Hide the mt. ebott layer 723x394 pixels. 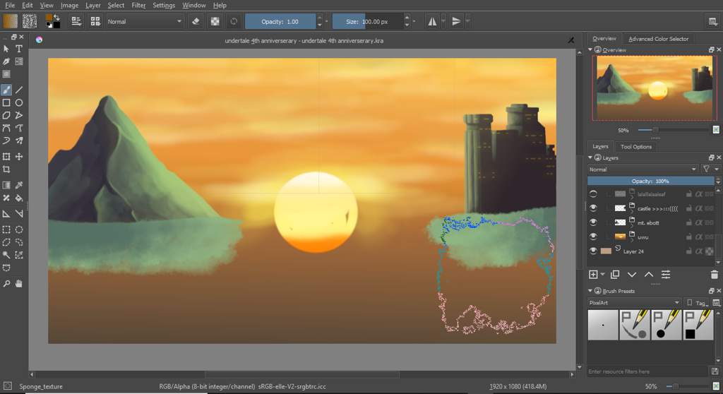[x=593, y=222]
